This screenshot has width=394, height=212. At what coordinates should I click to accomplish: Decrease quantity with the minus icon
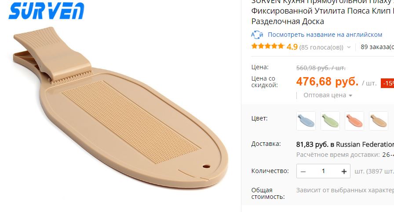tap(303, 171)
